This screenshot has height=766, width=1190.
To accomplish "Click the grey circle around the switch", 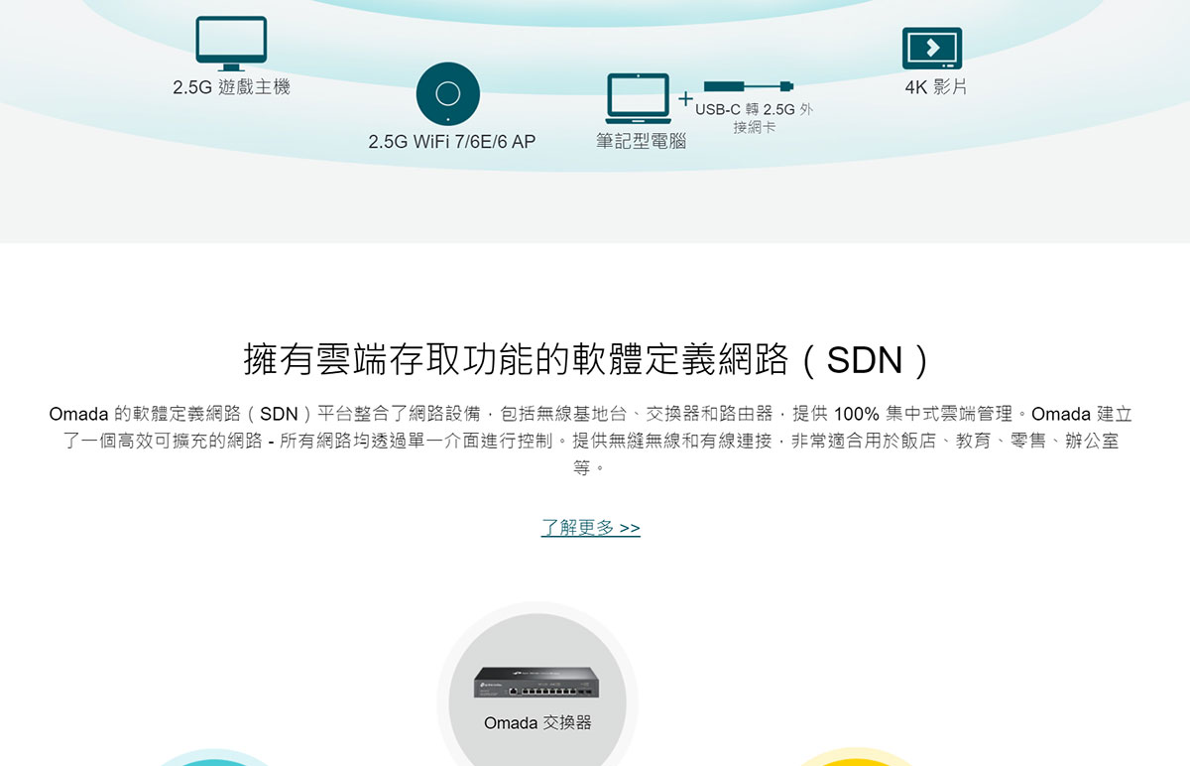I will [x=537, y=685].
